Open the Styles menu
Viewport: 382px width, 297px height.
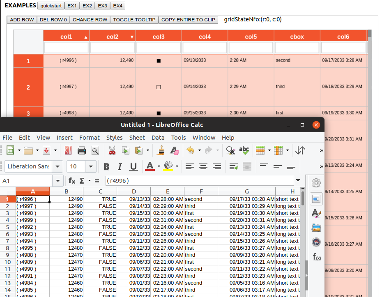point(114,138)
